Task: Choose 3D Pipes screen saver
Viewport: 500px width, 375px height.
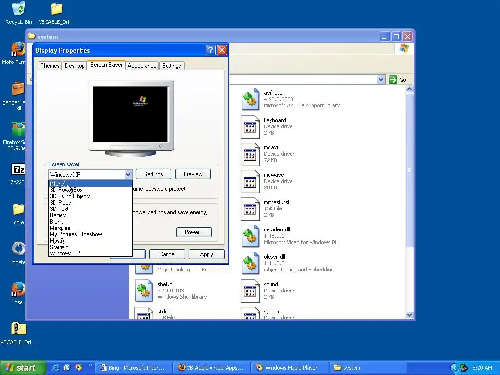Action: click(90, 203)
